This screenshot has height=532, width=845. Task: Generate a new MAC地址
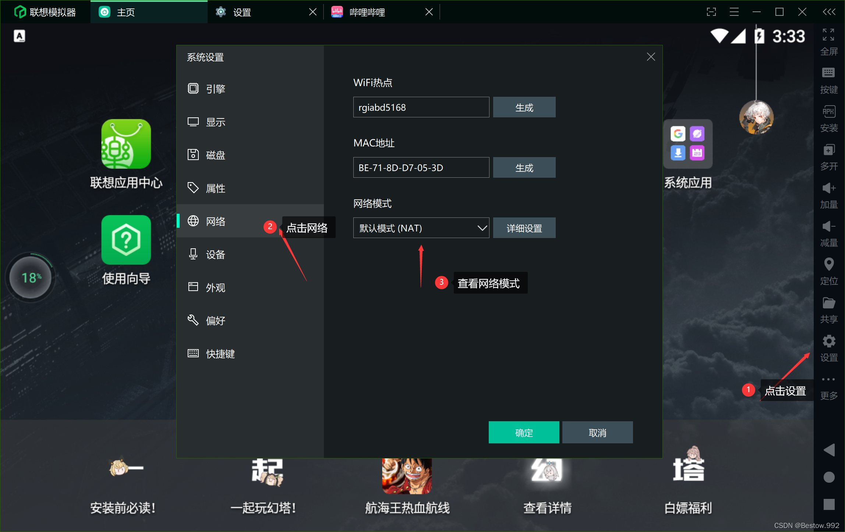(524, 167)
